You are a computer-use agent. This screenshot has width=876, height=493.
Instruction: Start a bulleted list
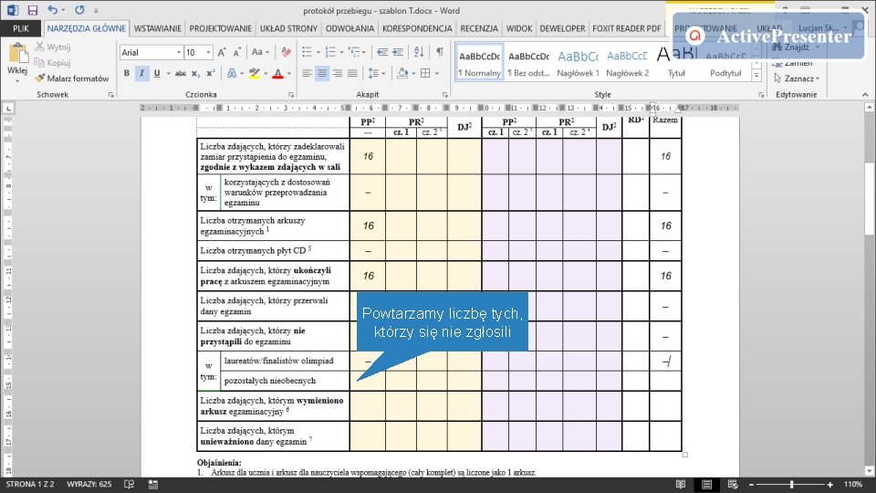click(307, 53)
